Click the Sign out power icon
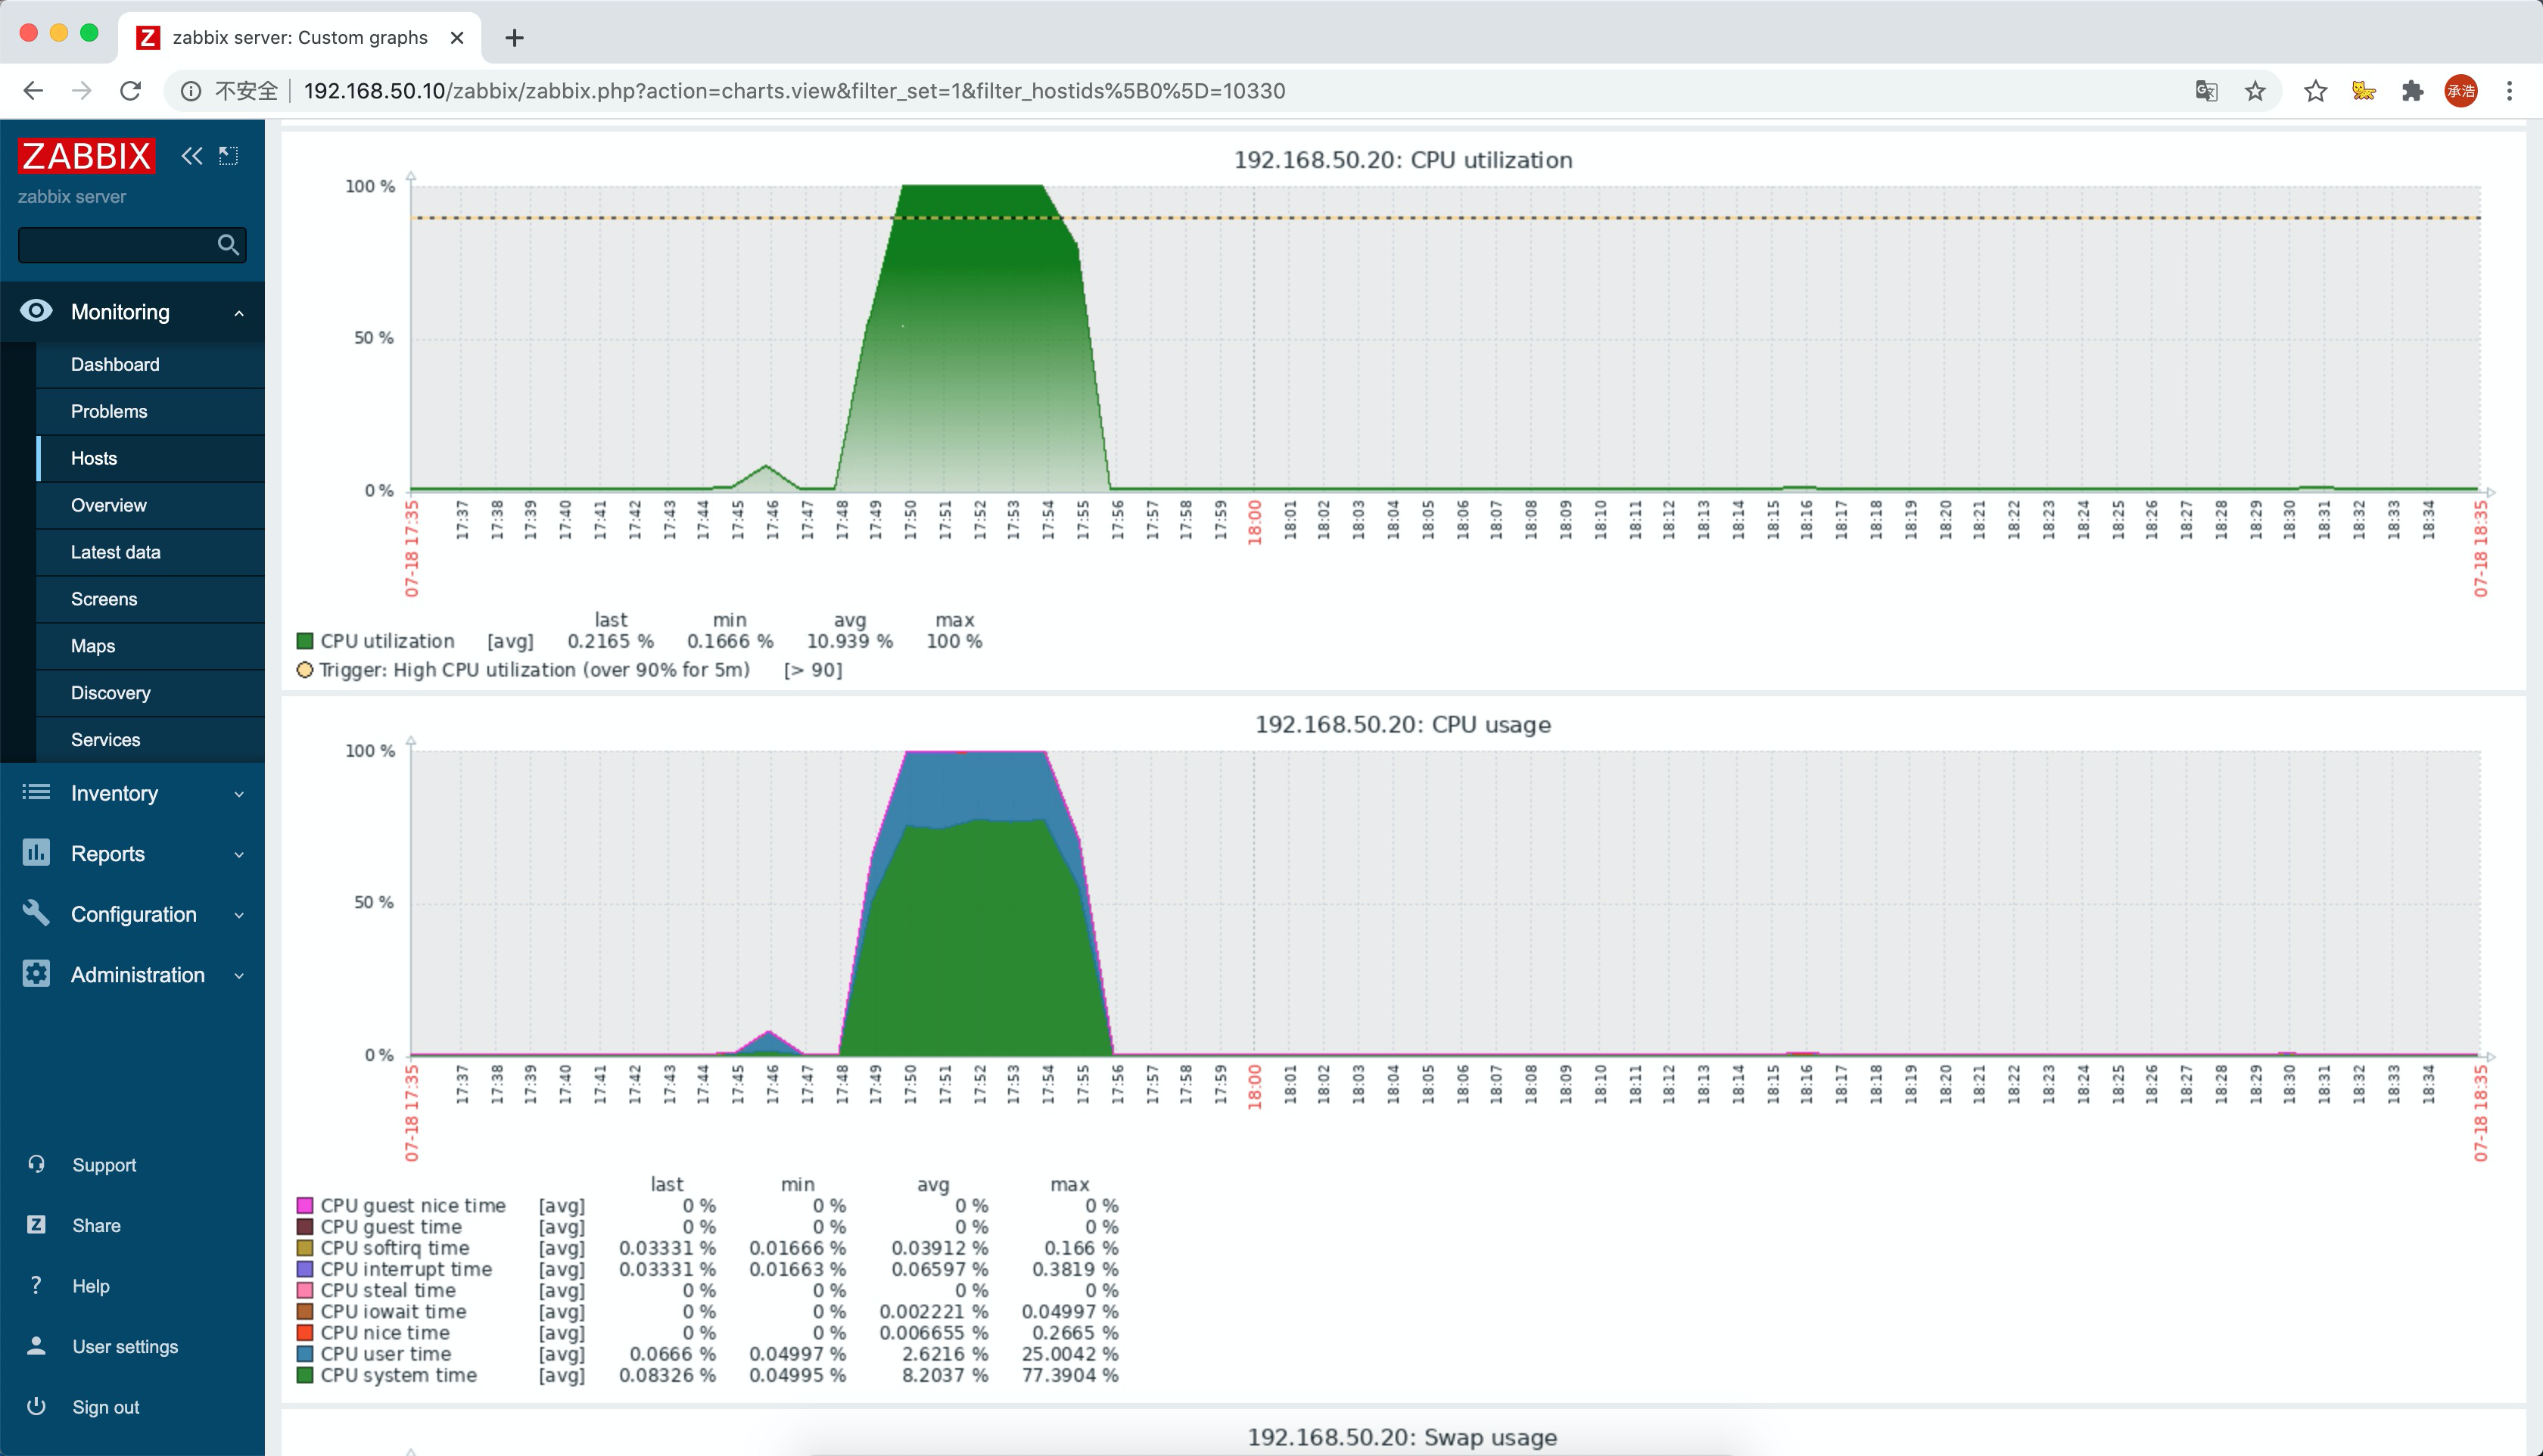Viewport: 2543px width, 1456px height. point(37,1406)
